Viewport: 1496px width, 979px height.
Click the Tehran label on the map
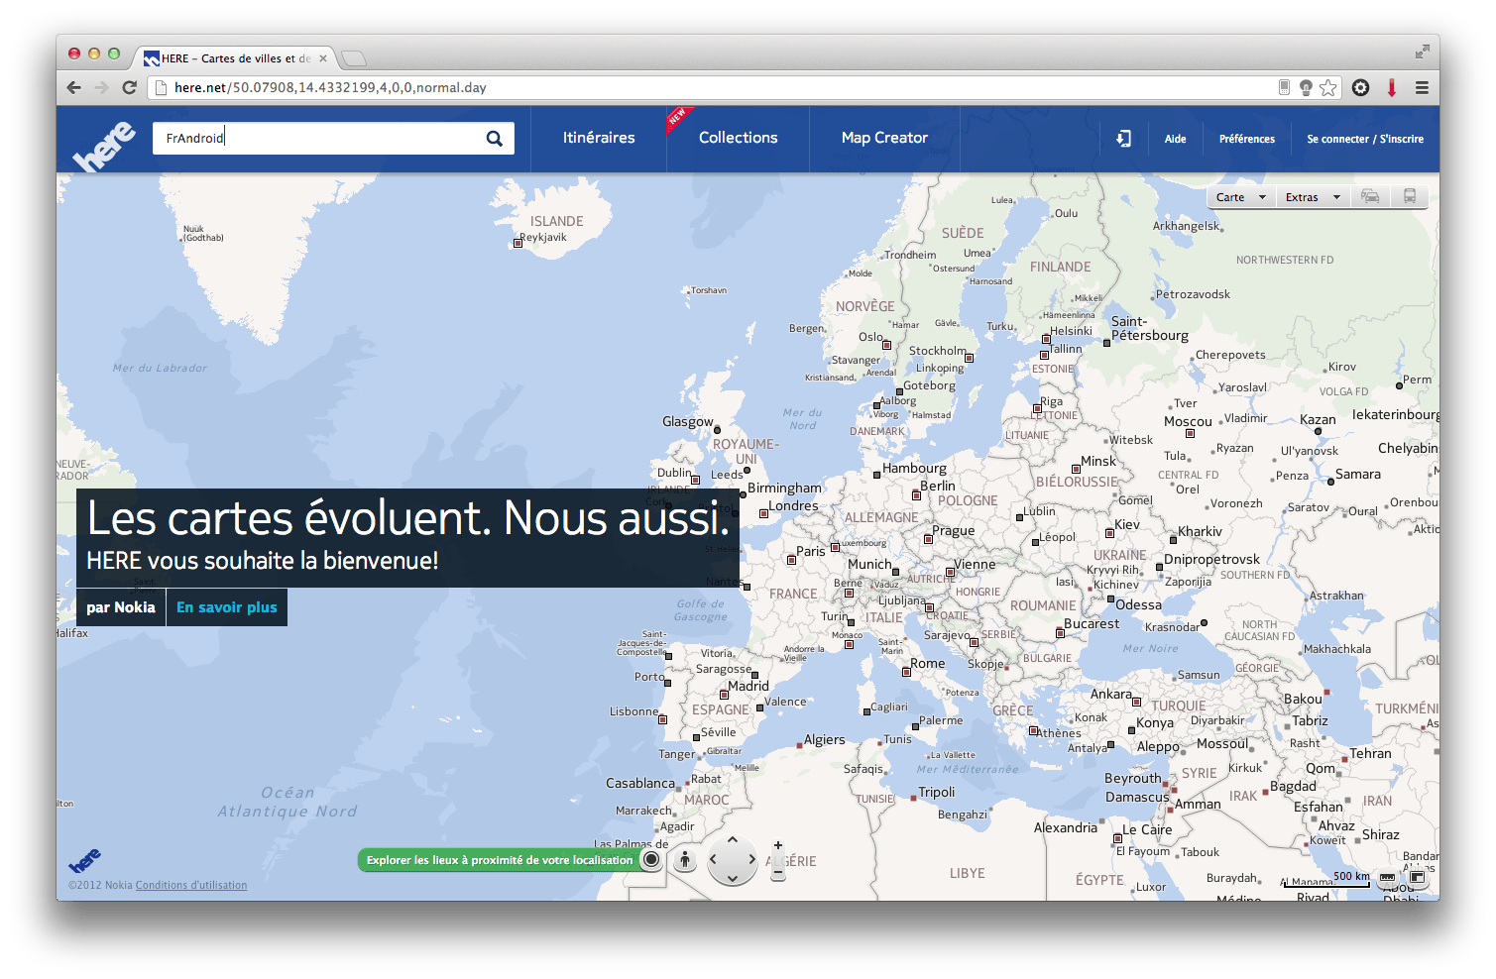(1370, 753)
